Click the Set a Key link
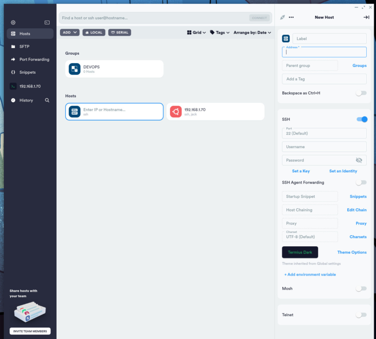 [301, 171]
